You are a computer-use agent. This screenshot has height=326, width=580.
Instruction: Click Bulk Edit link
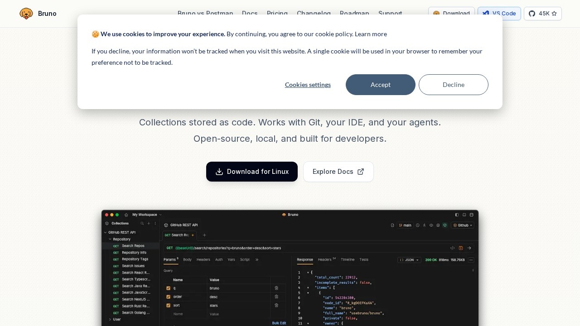279,323
